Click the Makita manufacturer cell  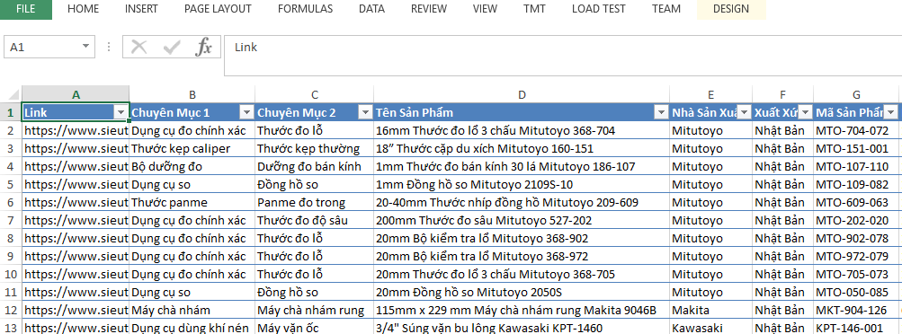[710, 311]
